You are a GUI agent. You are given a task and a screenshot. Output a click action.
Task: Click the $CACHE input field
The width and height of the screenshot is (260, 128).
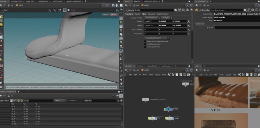click(237, 27)
